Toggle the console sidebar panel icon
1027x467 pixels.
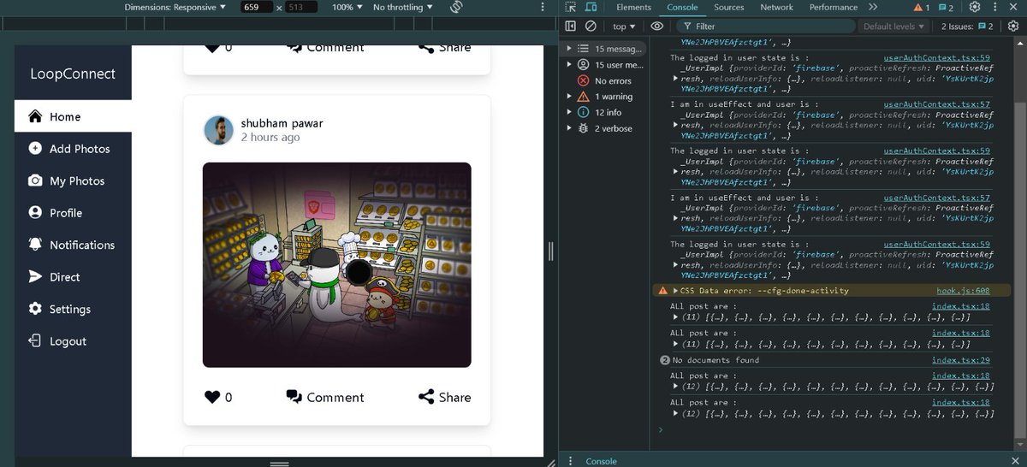[x=571, y=27]
